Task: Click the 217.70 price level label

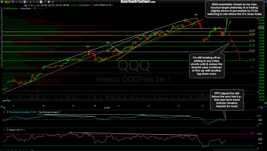Action: [252, 40]
